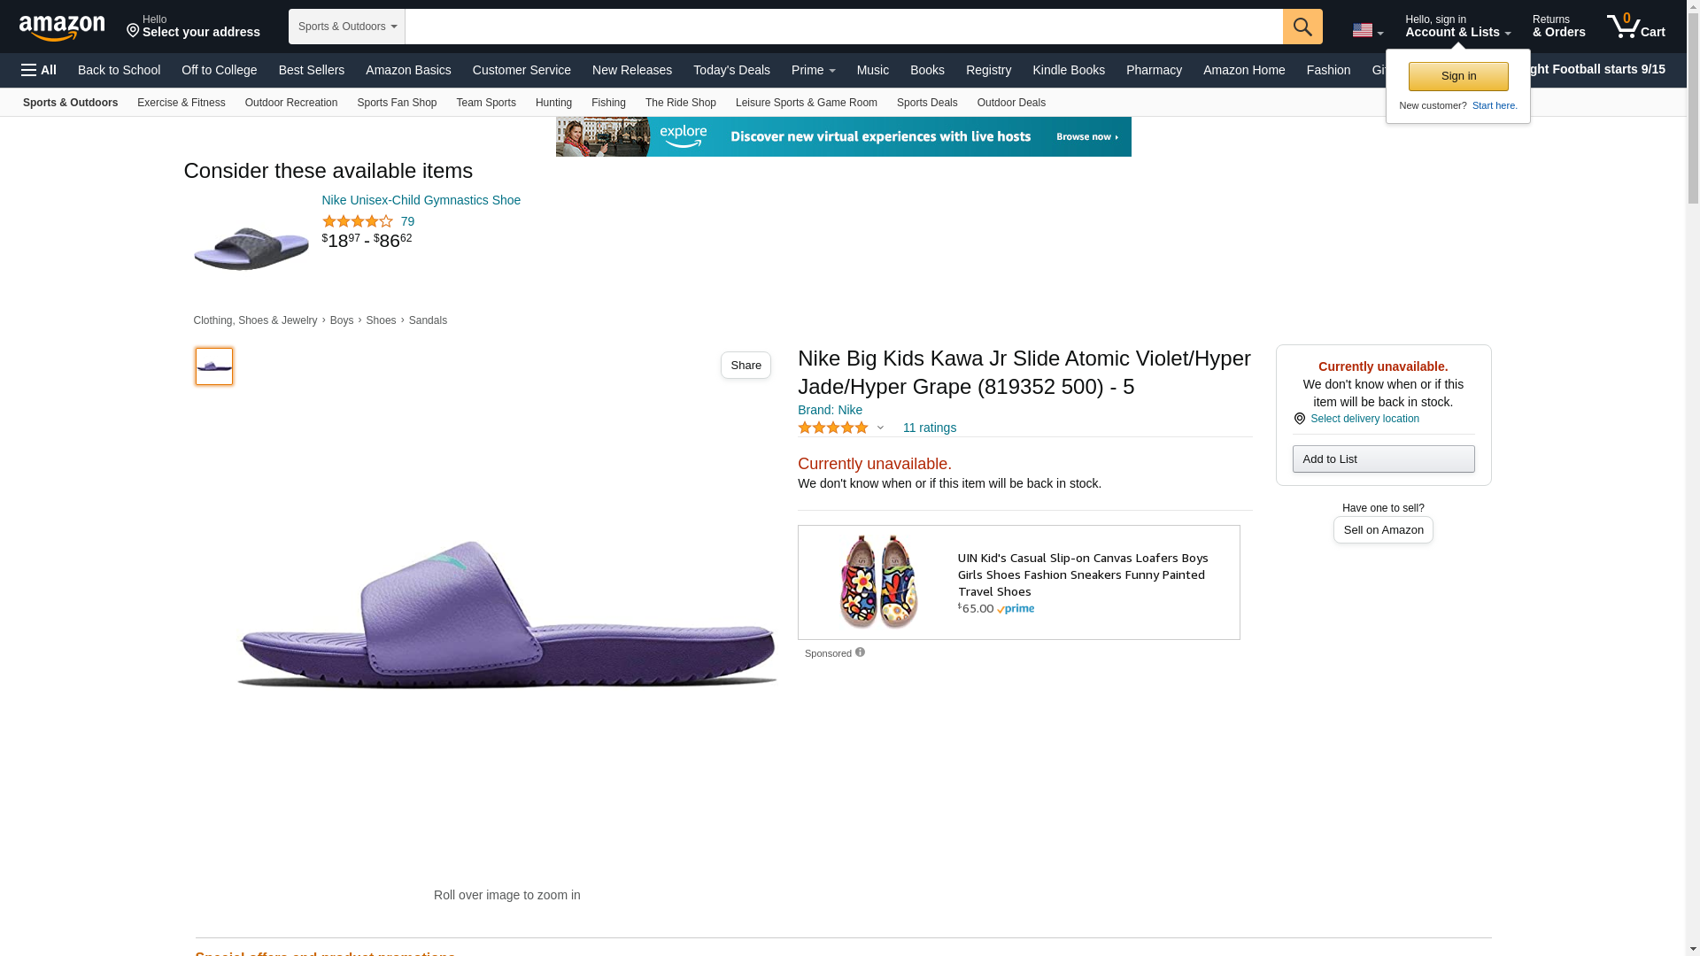1700x956 pixels.
Task: Open the All hamburger menu
Action: coord(39,70)
